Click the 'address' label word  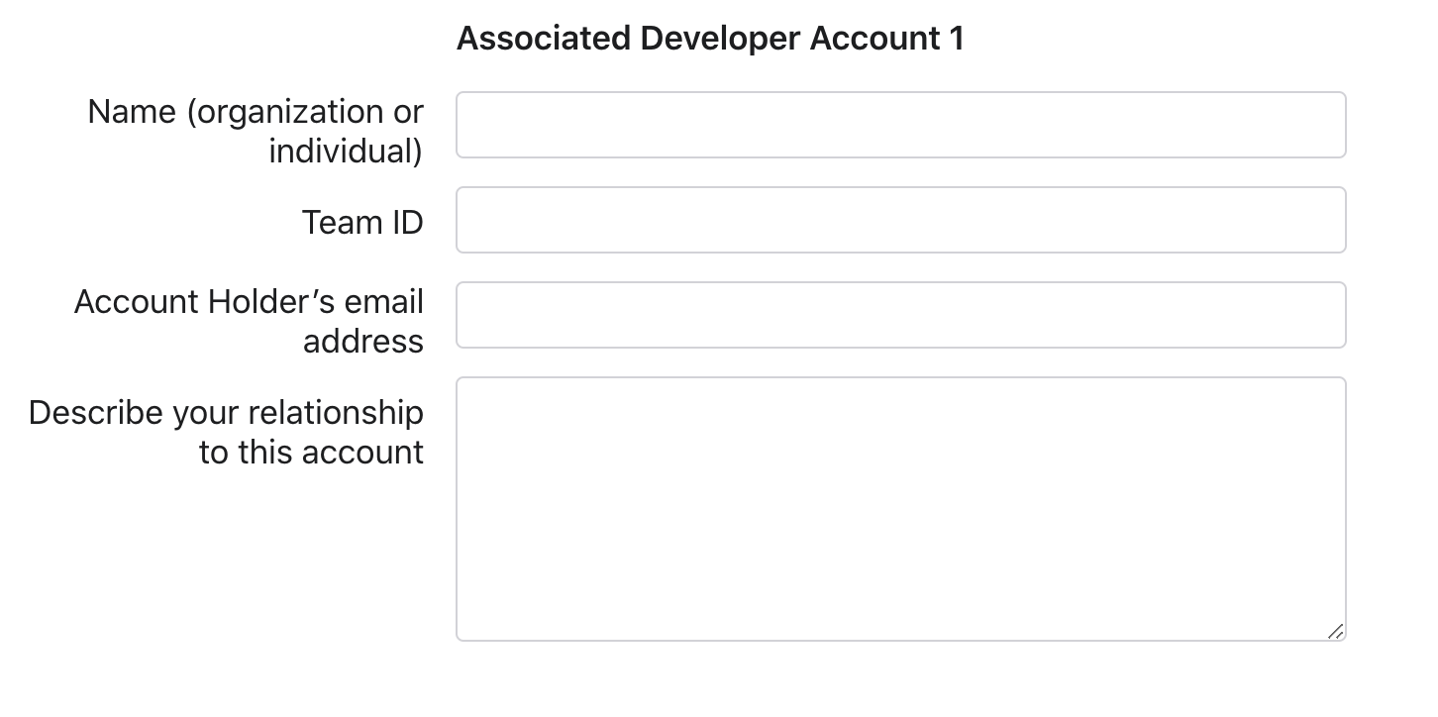coord(363,342)
